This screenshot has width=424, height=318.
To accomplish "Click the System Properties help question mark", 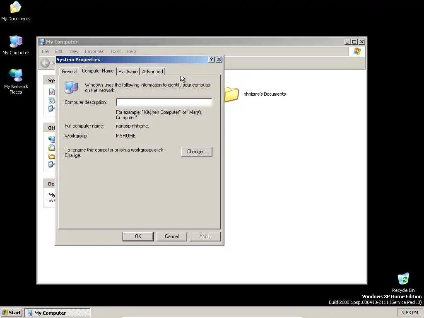I will coord(212,60).
